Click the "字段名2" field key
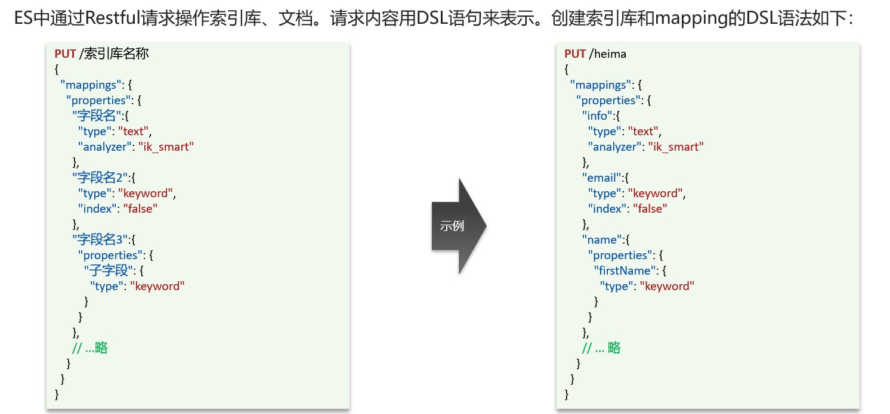Viewport: 890px width, 414px height. click(101, 178)
